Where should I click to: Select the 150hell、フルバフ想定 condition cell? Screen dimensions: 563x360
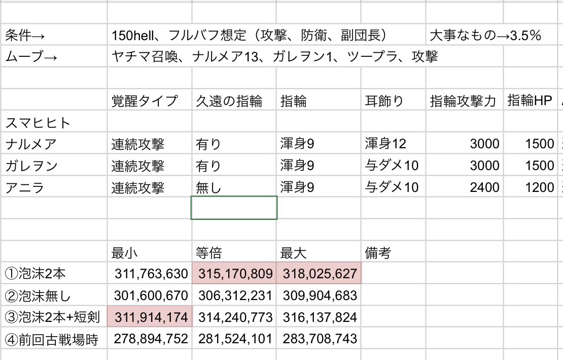point(251,36)
